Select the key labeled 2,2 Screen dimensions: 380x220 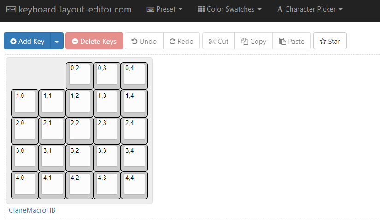[80, 131]
